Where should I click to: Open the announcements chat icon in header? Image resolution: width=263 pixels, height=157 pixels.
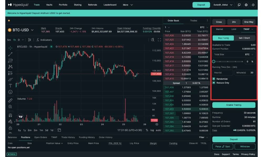click(x=239, y=5)
